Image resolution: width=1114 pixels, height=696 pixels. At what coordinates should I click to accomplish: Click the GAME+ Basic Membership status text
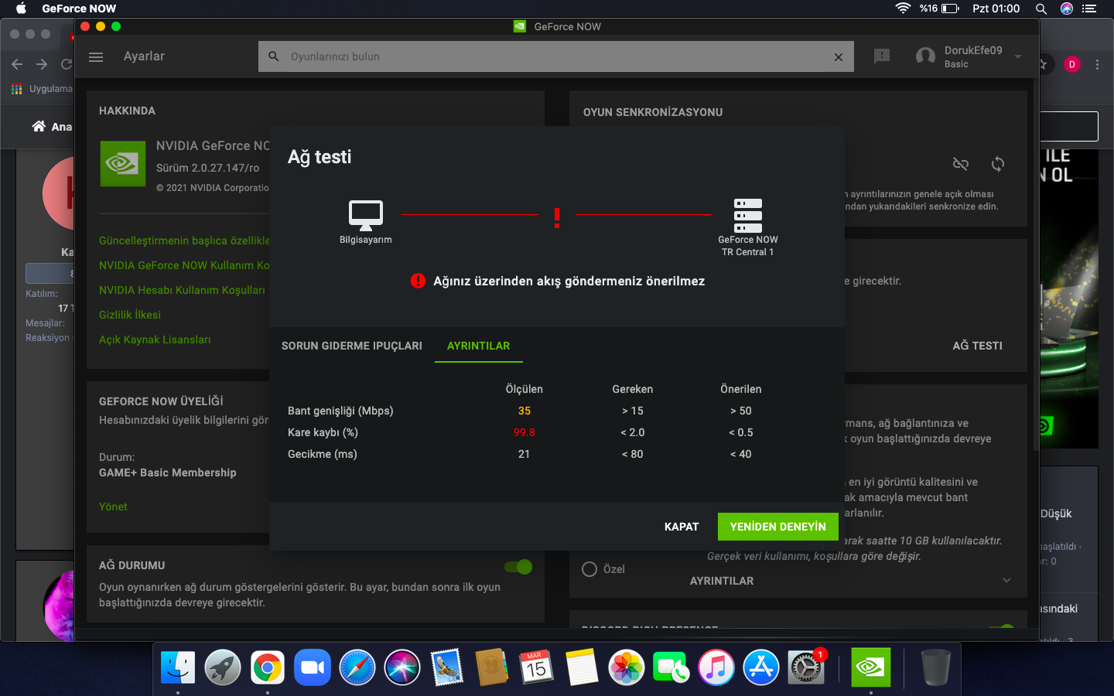click(168, 473)
